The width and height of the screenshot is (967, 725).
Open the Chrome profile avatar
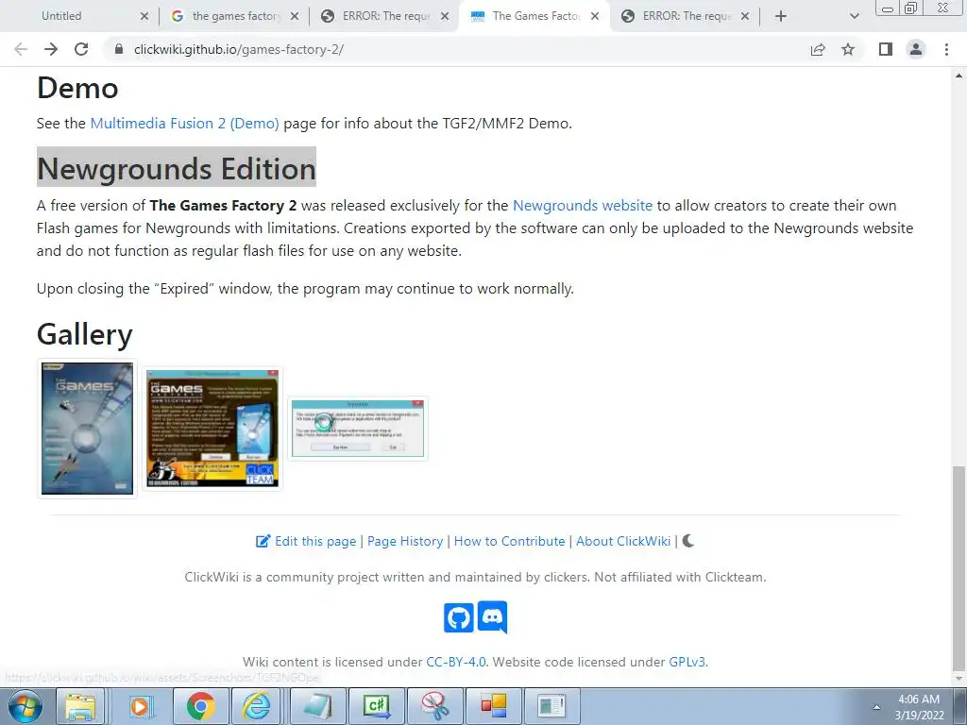pos(916,49)
